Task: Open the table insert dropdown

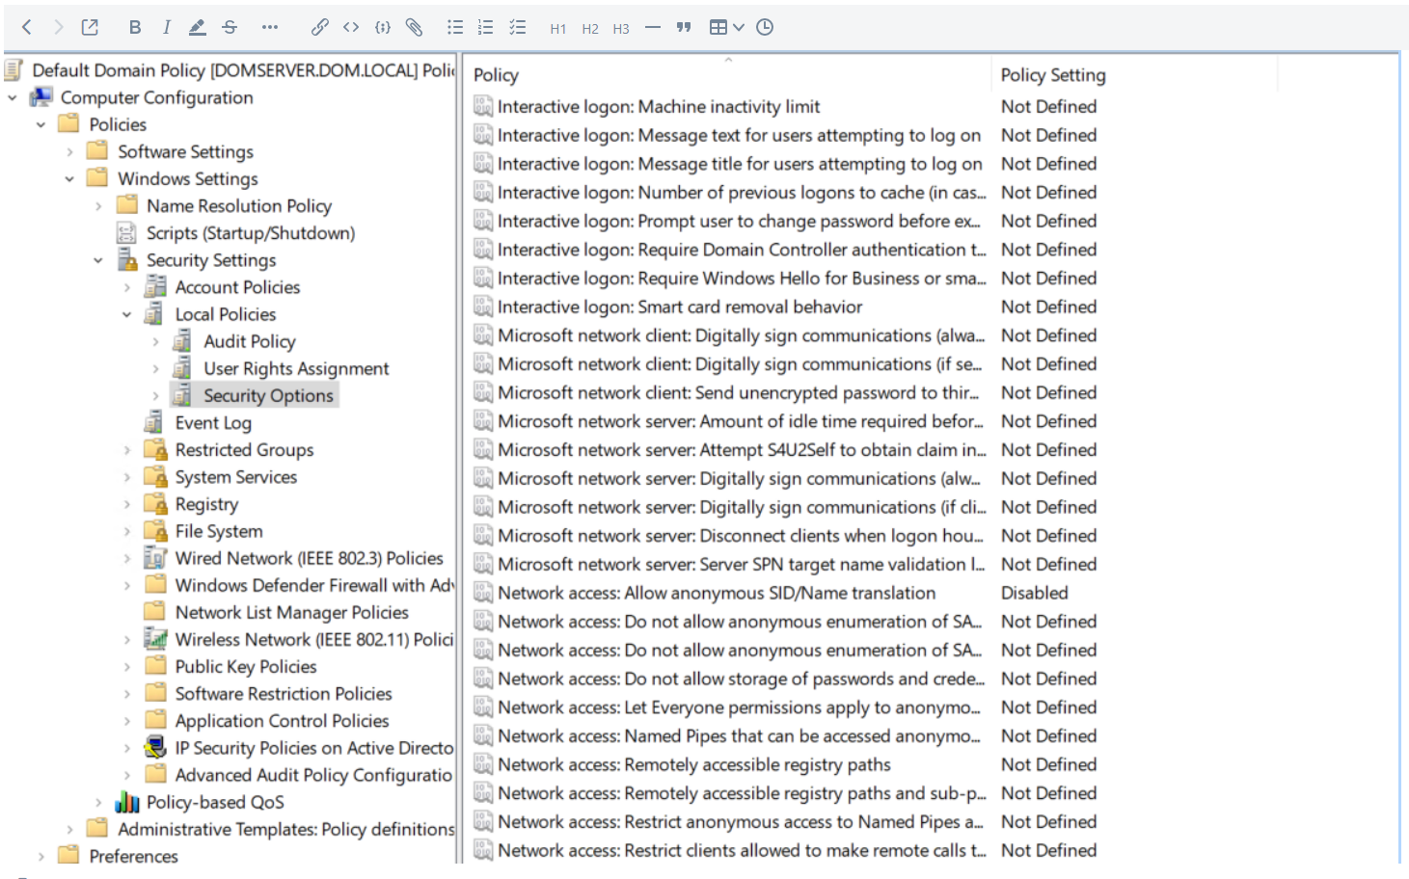Action: (x=726, y=27)
